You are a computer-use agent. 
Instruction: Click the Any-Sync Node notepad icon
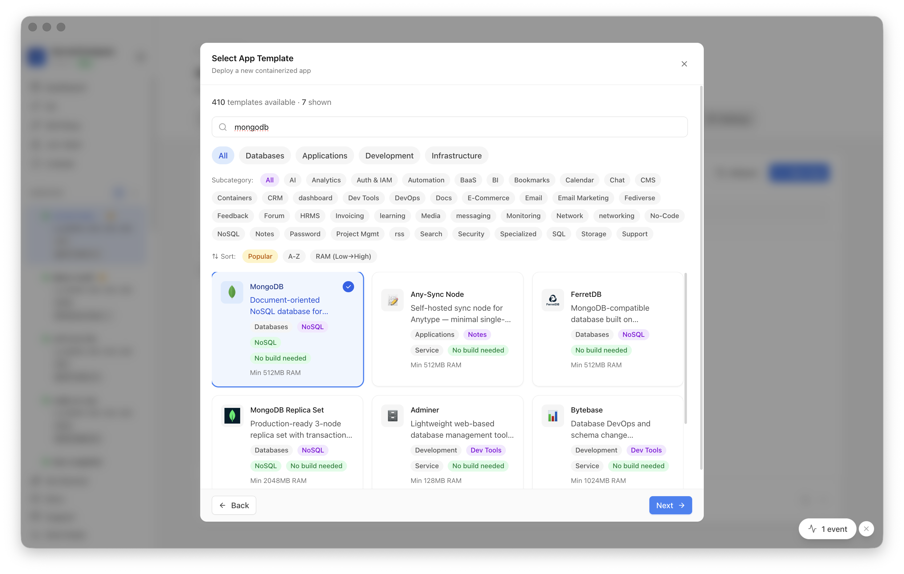[392, 300]
